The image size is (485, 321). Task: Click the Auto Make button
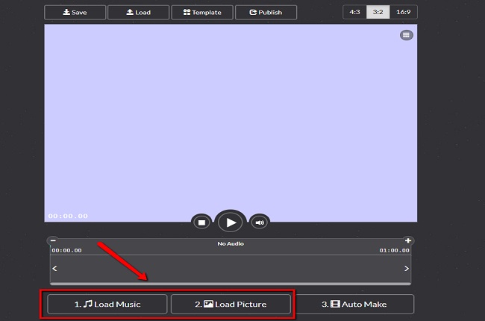coord(354,305)
